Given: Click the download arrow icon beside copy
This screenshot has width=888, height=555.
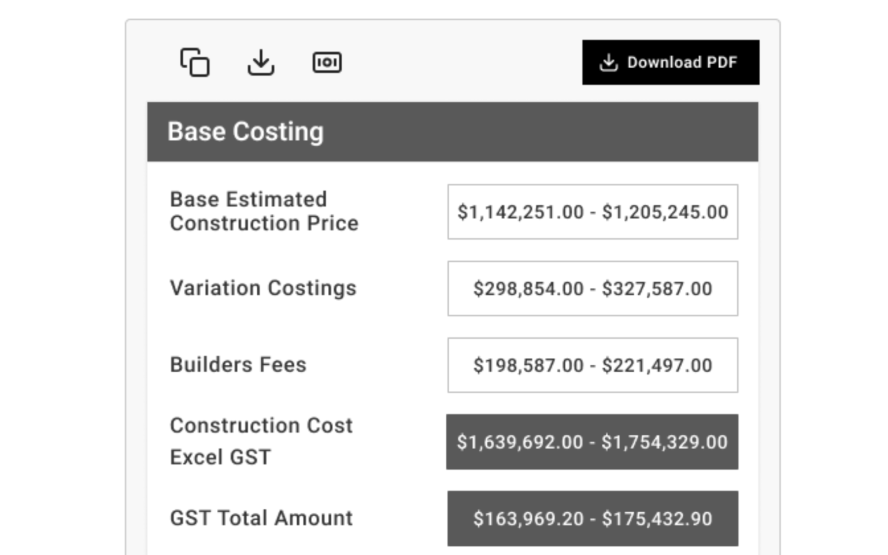Looking at the screenshot, I should click(x=261, y=62).
